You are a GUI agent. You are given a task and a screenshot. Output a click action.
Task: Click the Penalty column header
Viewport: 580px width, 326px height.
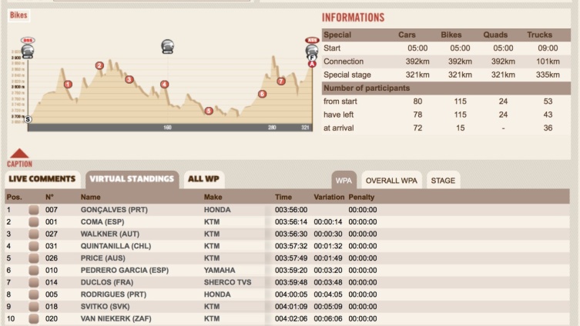pyautogui.click(x=361, y=197)
